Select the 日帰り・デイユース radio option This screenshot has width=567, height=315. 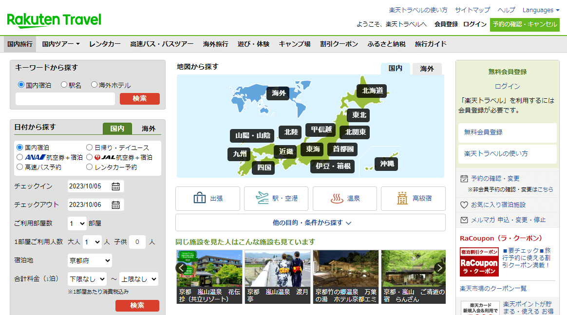click(89, 148)
